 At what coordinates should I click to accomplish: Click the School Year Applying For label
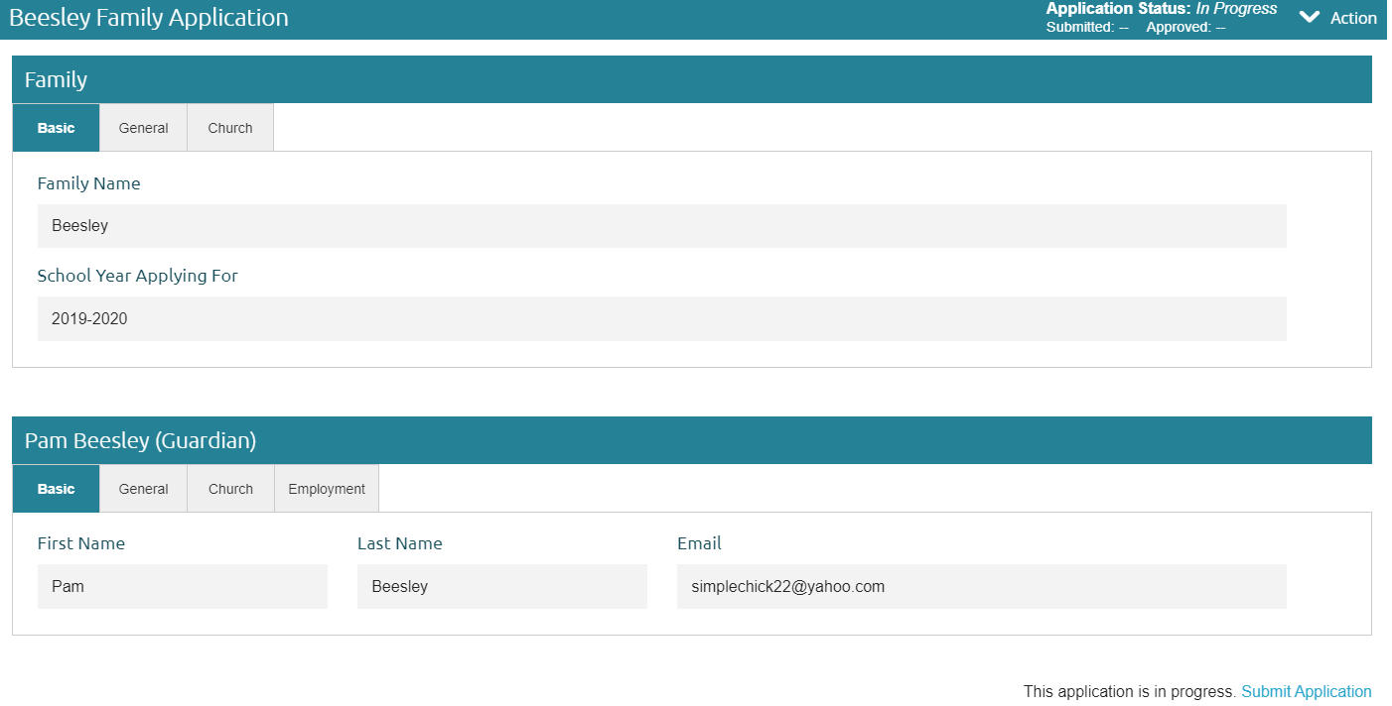pos(138,276)
